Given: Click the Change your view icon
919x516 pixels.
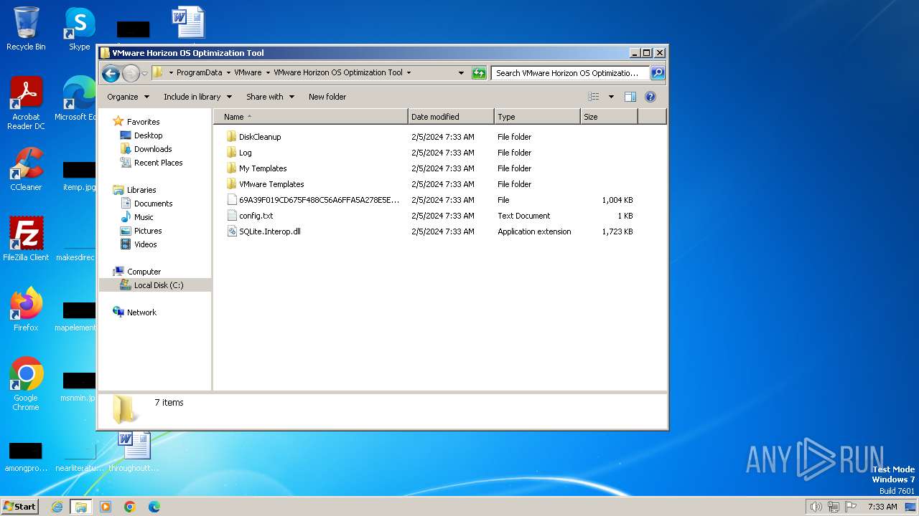Looking at the screenshot, I should point(594,97).
